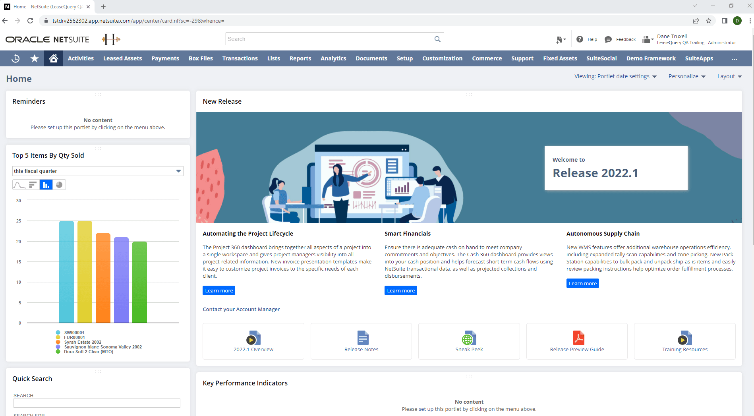
Task: Open the 2022.1 Overview video icon
Action: click(x=253, y=338)
